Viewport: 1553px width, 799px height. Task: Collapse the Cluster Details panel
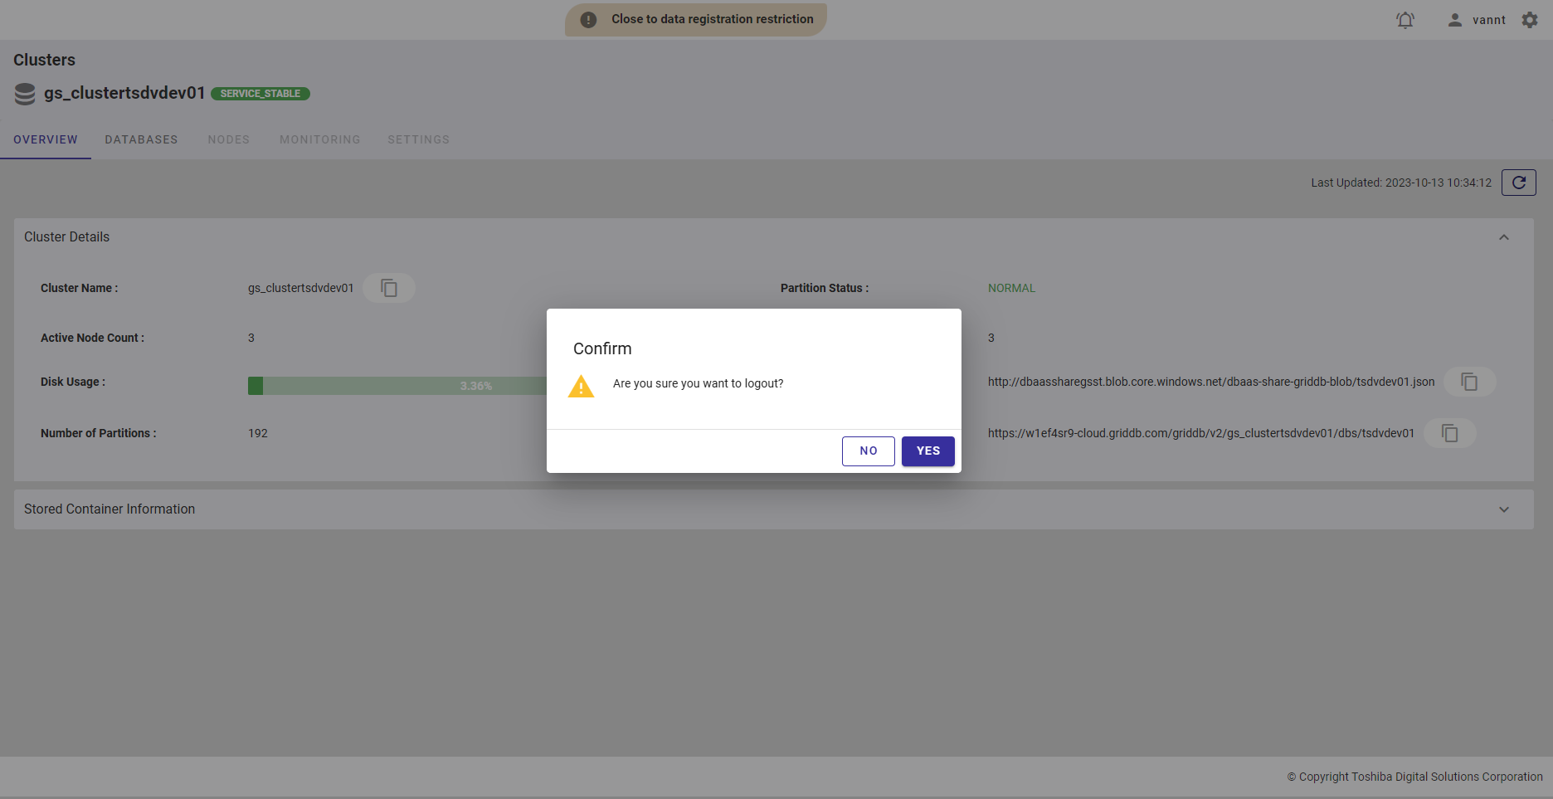pos(1503,237)
